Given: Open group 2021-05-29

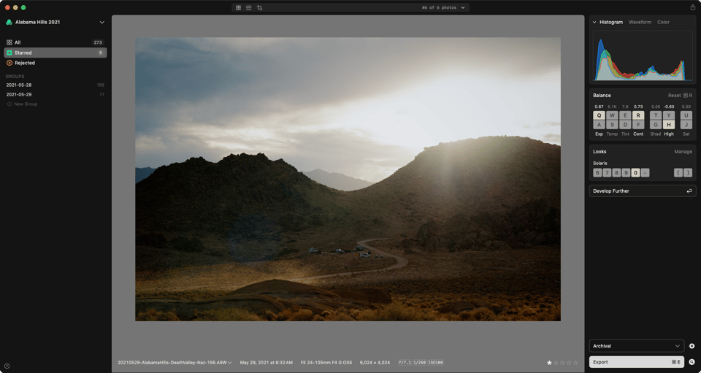Looking at the screenshot, I should tap(55, 95).
